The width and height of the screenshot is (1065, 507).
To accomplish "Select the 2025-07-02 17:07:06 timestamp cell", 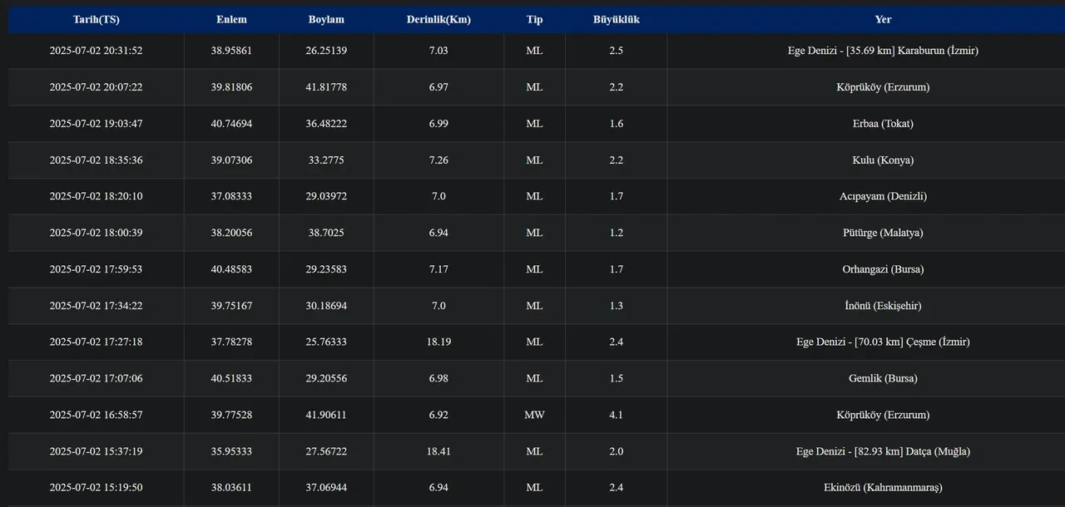I will [96, 378].
